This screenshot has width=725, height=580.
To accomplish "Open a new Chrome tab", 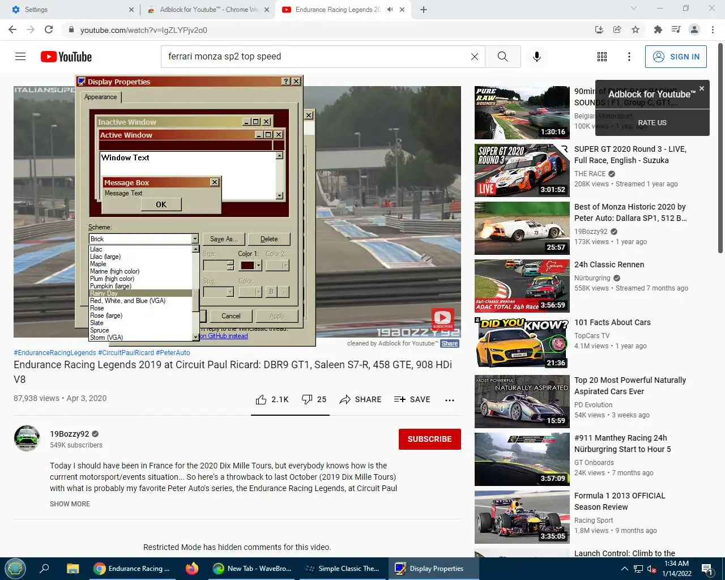I will [424, 10].
